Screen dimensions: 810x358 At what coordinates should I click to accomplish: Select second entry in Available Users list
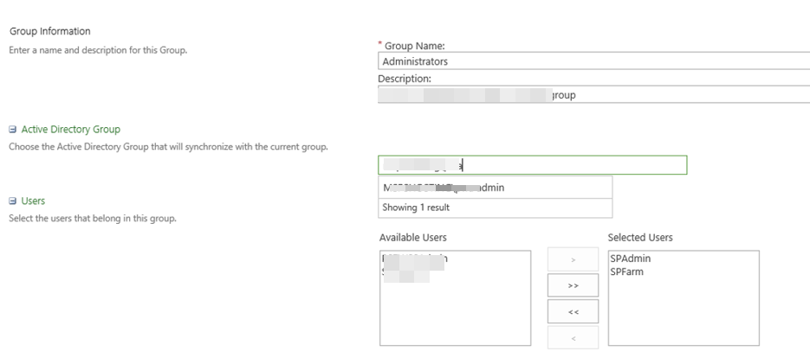(405, 272)
